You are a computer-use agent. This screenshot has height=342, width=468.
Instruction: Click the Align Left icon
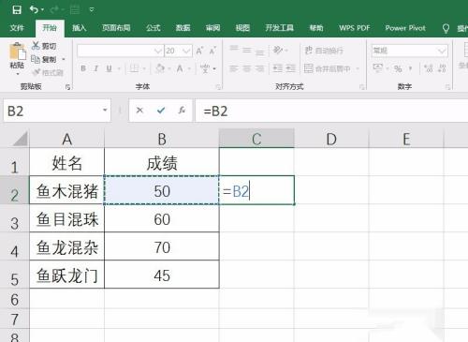[234, 68]
